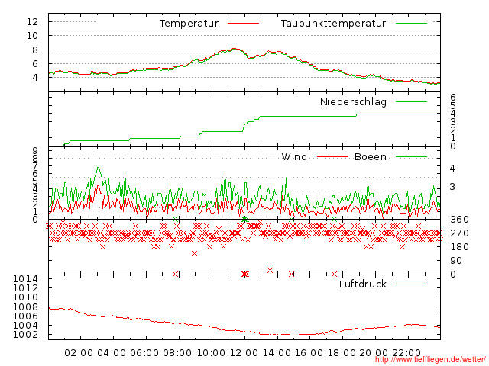Click the Luftdruck legend label
Viewport: 489px width, 366px height.
(x=363, y=284)
